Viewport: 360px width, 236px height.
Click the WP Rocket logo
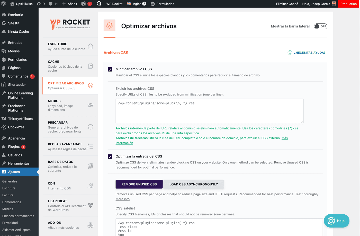pyautogui.click(x=70, y=24)
